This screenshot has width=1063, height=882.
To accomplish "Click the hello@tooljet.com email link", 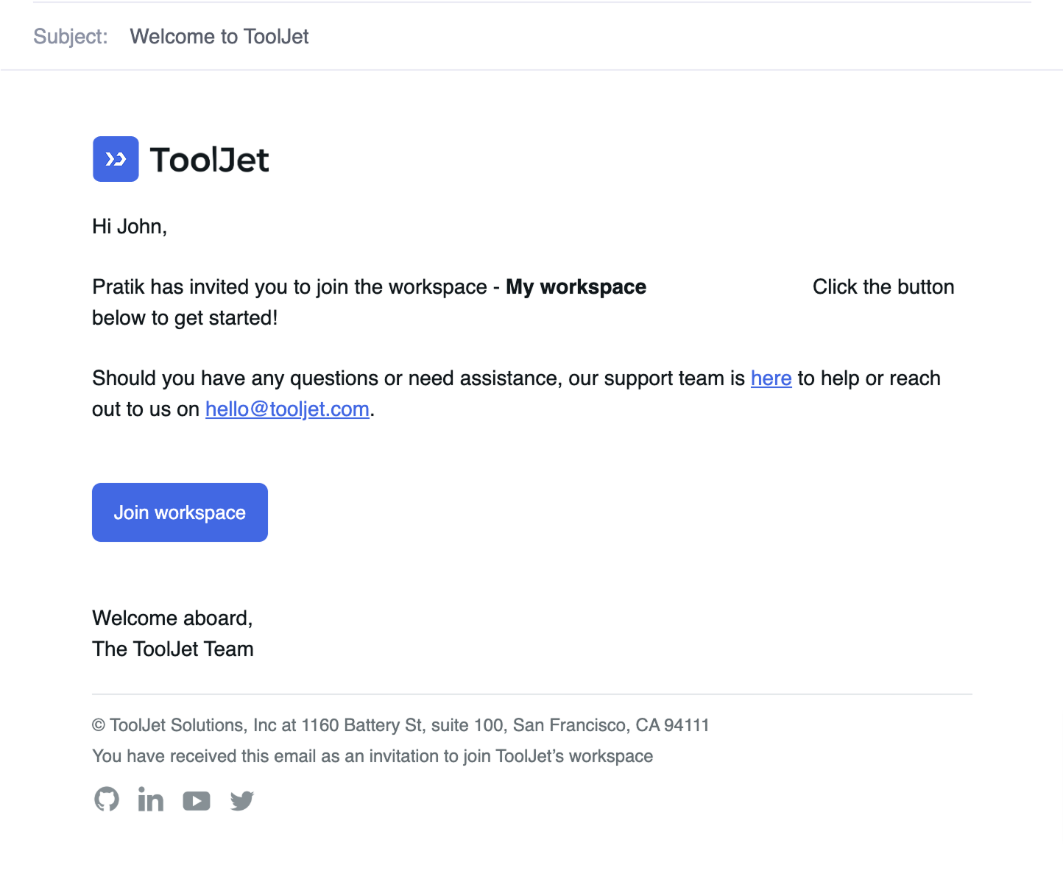I will [287, 409].
